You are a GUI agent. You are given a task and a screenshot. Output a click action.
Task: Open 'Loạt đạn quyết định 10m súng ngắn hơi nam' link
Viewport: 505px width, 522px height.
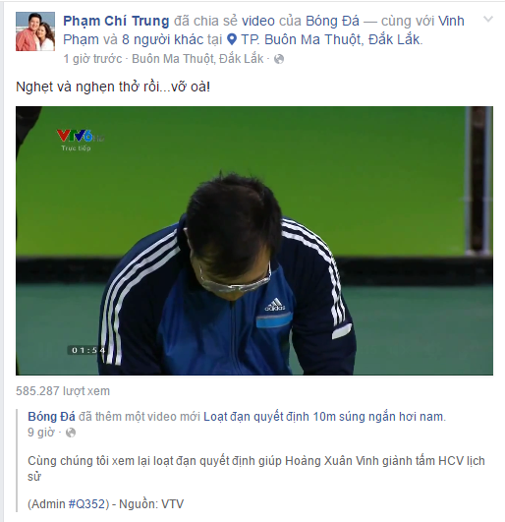pyautogui.click(x=323, y=417)
